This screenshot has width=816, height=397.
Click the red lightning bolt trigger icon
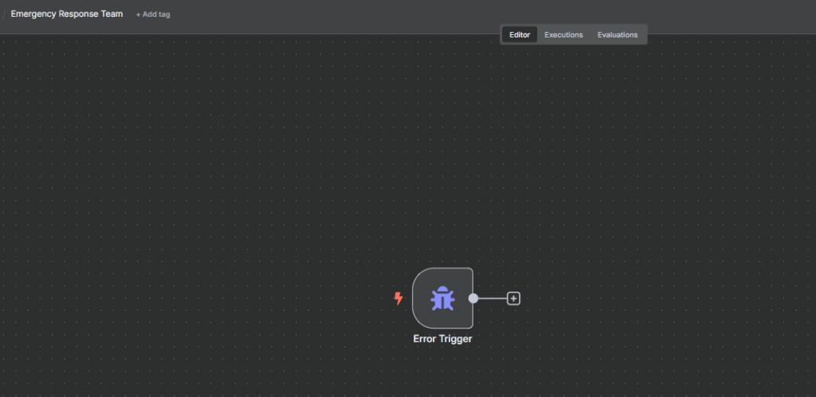coord(398,298)
